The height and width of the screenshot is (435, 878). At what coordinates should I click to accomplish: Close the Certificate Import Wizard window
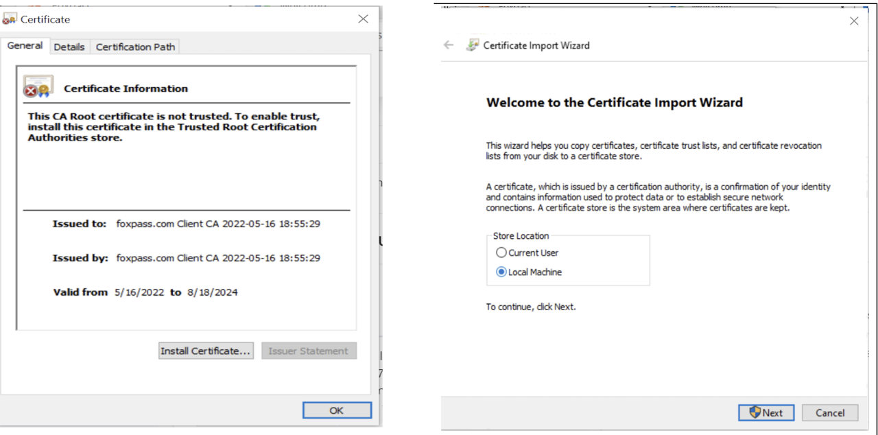854,21
